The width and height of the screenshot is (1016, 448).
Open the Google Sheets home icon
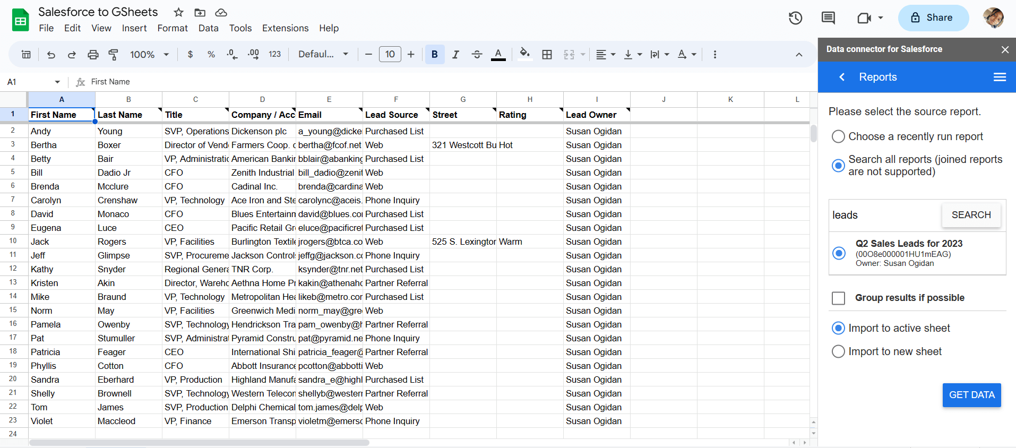click(20, 20)
